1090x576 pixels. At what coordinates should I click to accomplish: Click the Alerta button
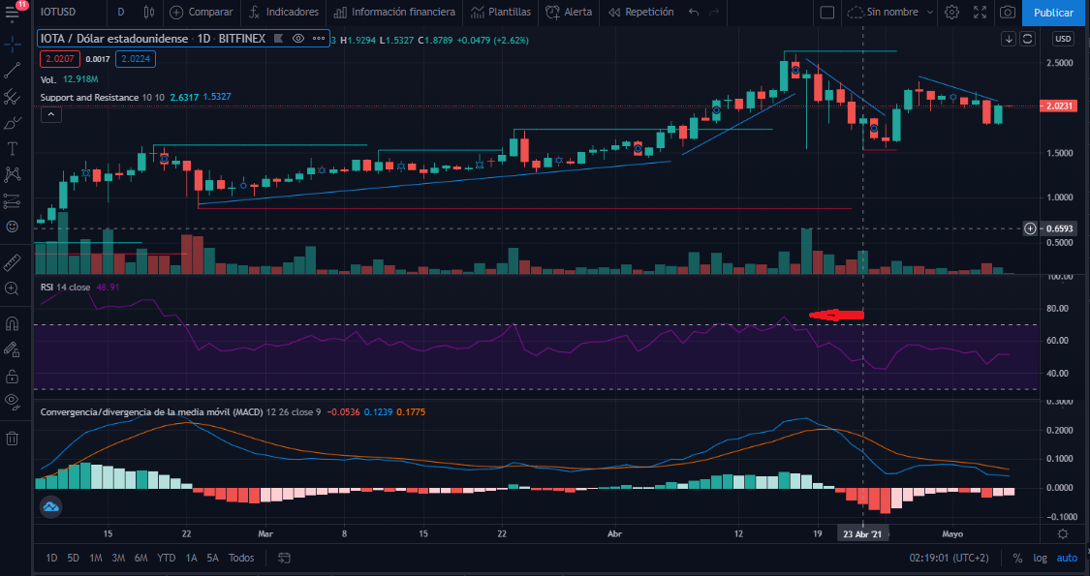click(x=569, y=13)
